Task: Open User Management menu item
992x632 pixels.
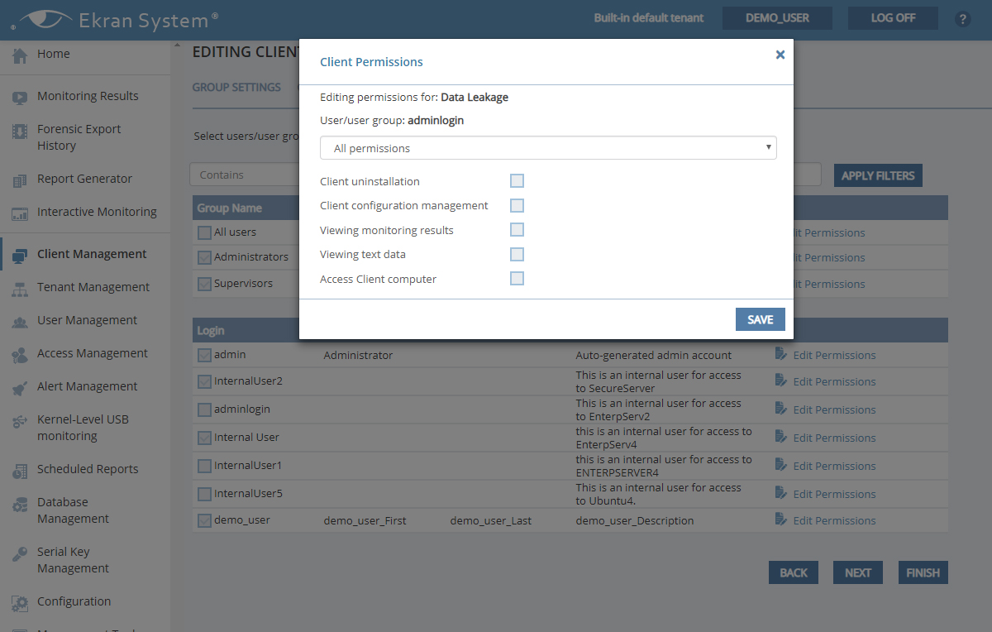Action: [87, 321]
